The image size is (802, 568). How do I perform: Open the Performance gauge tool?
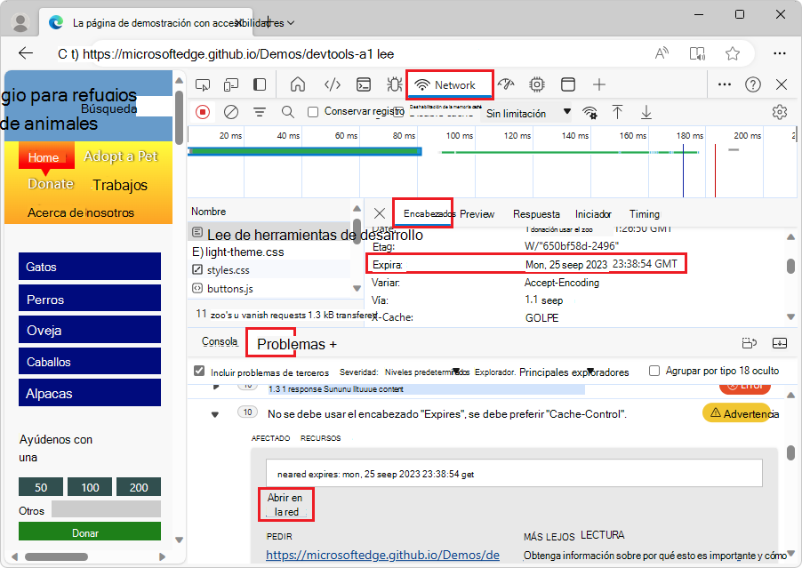pos(506,84)
